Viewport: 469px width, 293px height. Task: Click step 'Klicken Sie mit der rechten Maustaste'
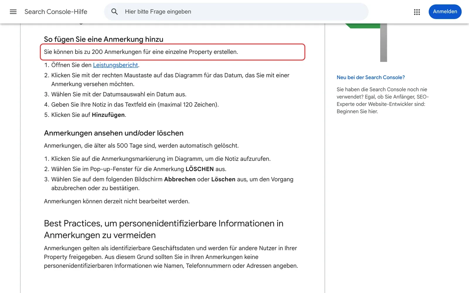pyautogui.click(x=170, y=80)
